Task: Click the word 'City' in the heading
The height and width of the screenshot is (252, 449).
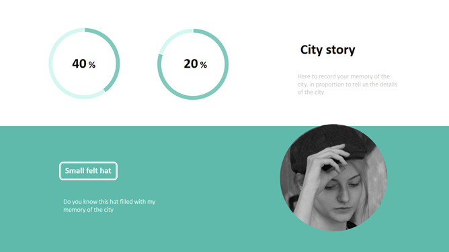Action: tap(311, 50)
